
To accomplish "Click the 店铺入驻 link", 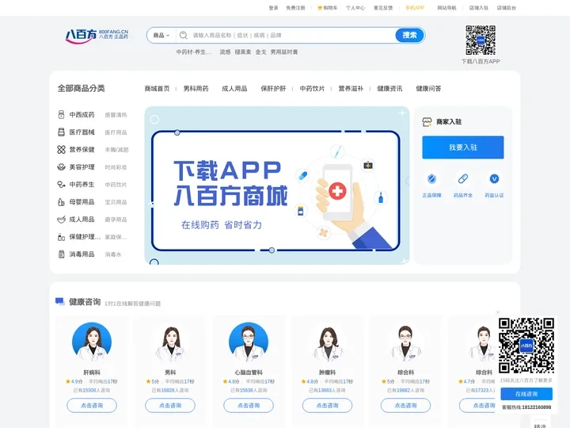I will (479, 8).
